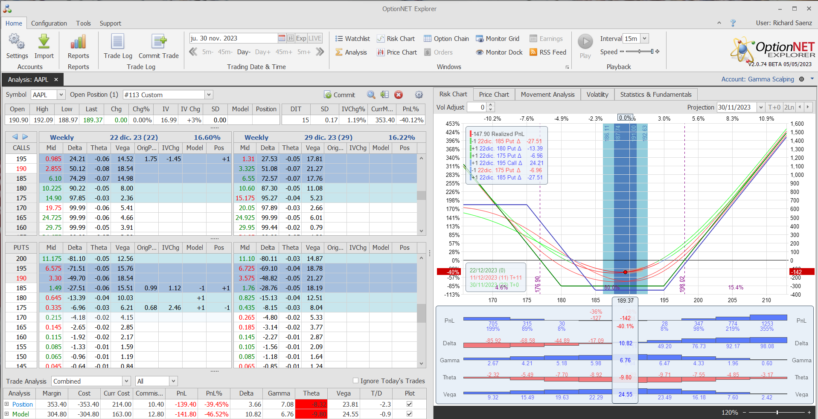This screenshot has width=818, height=419.
Task: Expand the Model row in Trade Analysis
Action: click(x=6, y=414)
